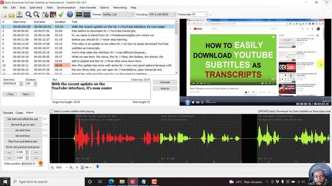Image resolution: width=332 pixels, height=186 pixels.
Task: Run spell check with green checkmark icon
Action: tap(61, 14)
